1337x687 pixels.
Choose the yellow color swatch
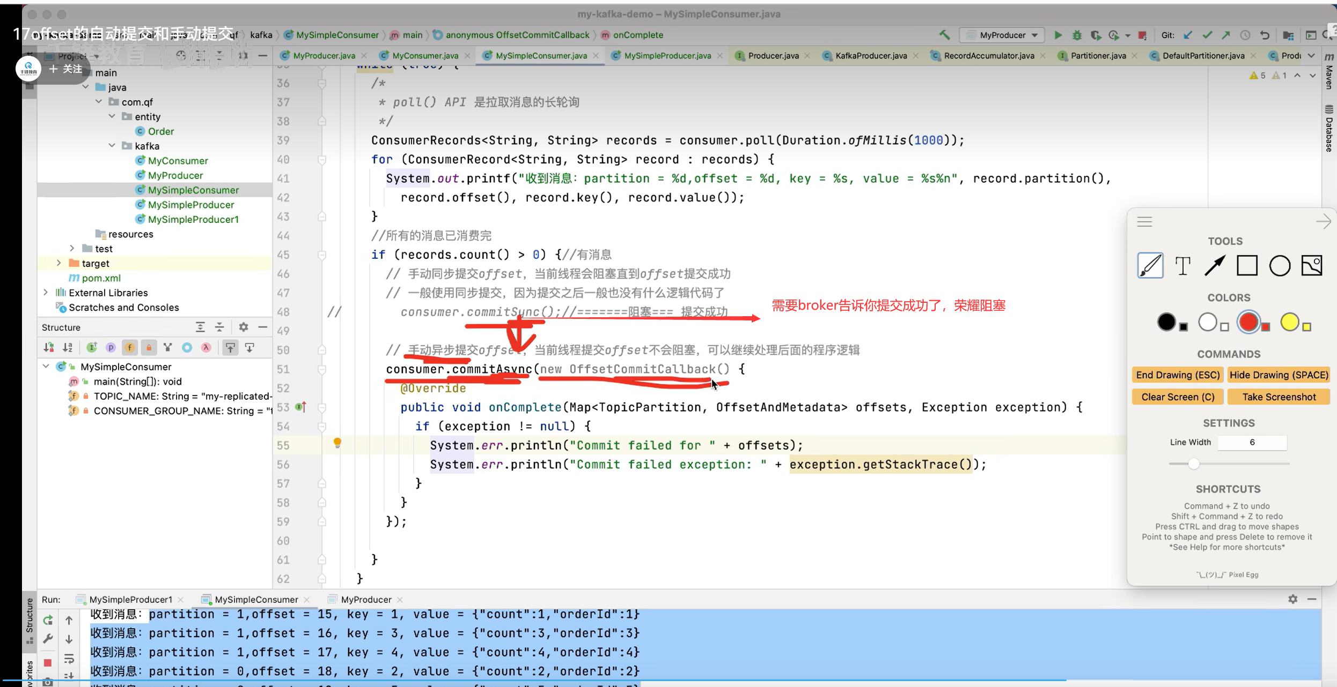pos(1289,322)
